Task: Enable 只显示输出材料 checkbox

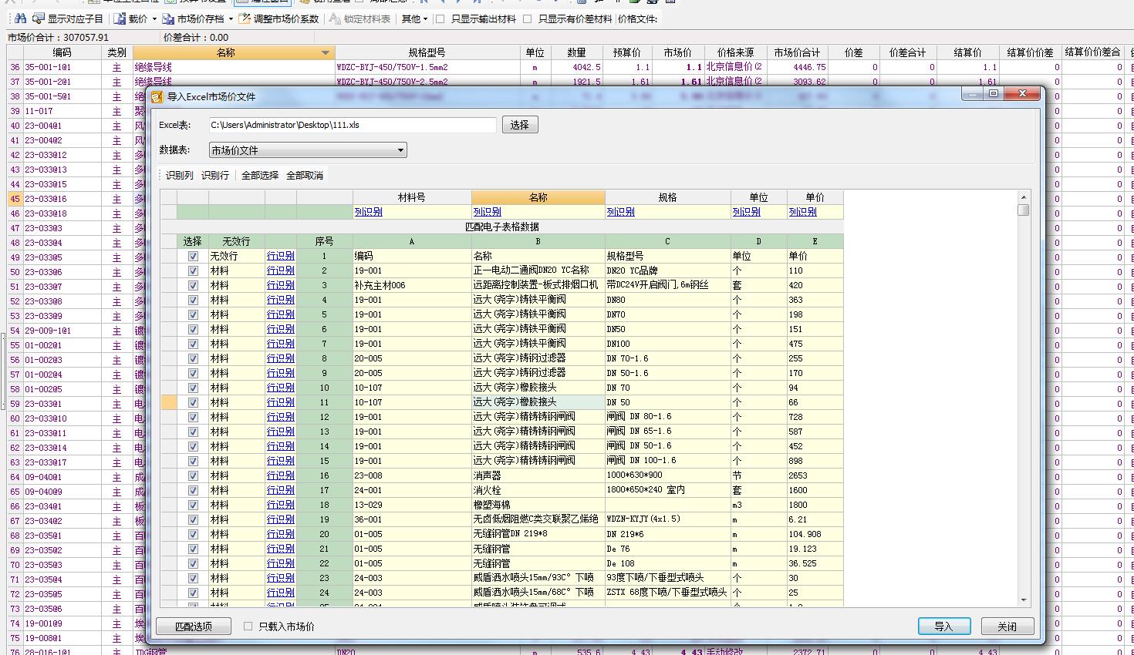Action: [x=440, y=18]
